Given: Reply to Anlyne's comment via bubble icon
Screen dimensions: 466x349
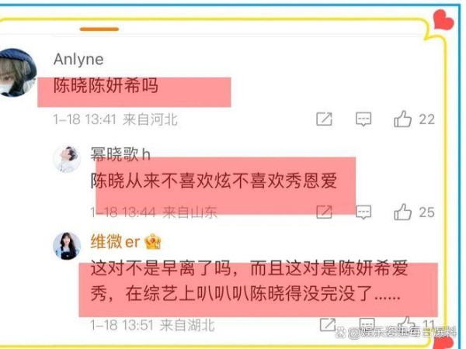Looking at the screenshot, I should [x=363, y=119].
